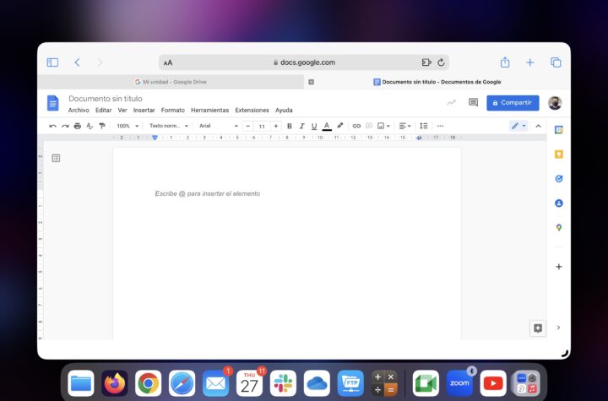
Task: Open the text alignment dropdown
Action: (x=404, y=126)
